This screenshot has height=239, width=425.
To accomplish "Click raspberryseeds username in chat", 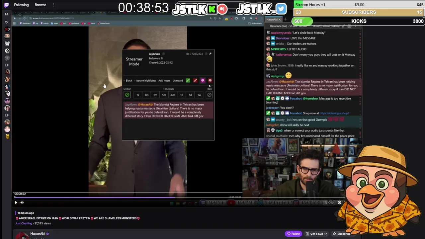I will click(281, 33).
